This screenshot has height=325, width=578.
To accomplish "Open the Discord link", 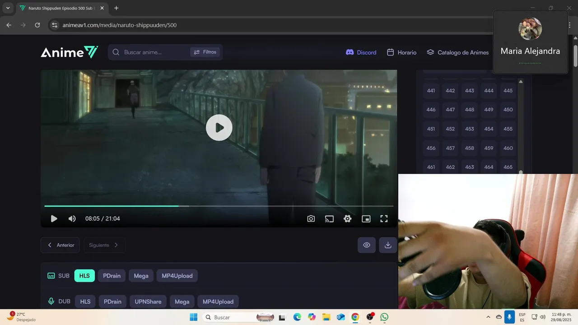I will pyautogui.click(x=361, y=52).
